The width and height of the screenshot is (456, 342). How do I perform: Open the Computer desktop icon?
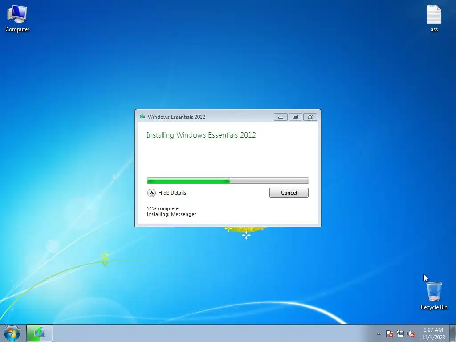click(x=17, y=18)
